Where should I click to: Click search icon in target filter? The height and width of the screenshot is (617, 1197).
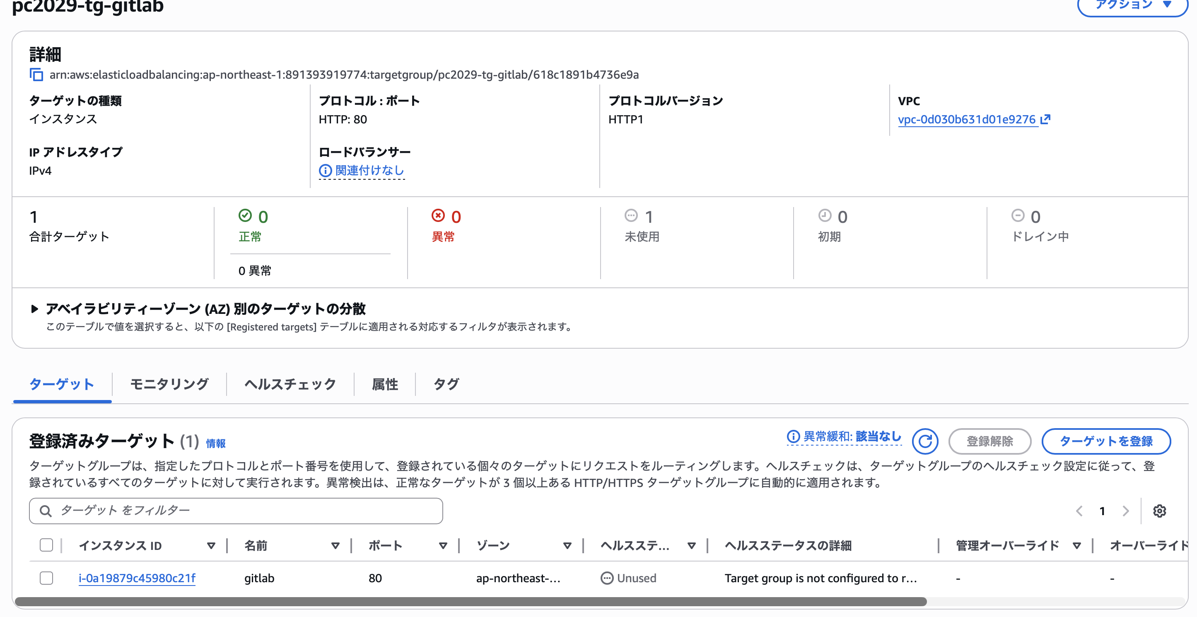coord(45,511)
